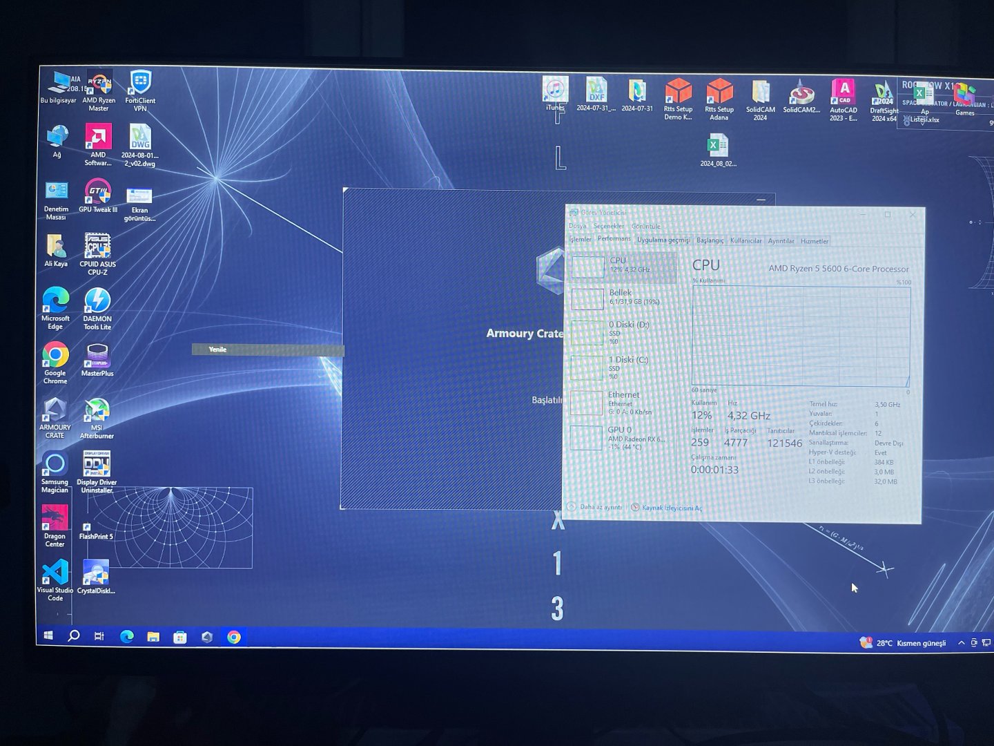Screen dimensions: 994x746
Task: Show hidden system tray icons
Action: [961, 643]
